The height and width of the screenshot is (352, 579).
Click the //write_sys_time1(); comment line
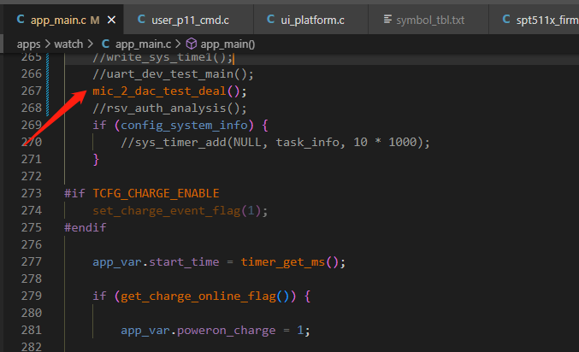pos(162,57)
